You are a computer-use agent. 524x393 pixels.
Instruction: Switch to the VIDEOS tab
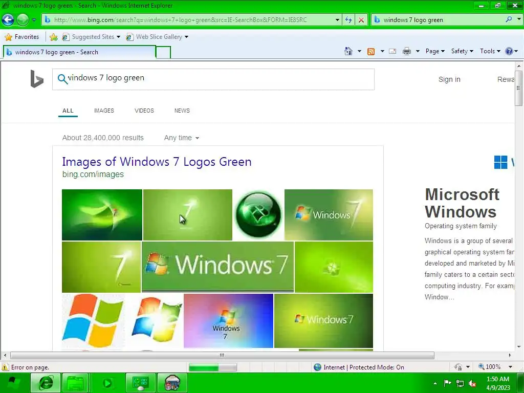(144, 111)
